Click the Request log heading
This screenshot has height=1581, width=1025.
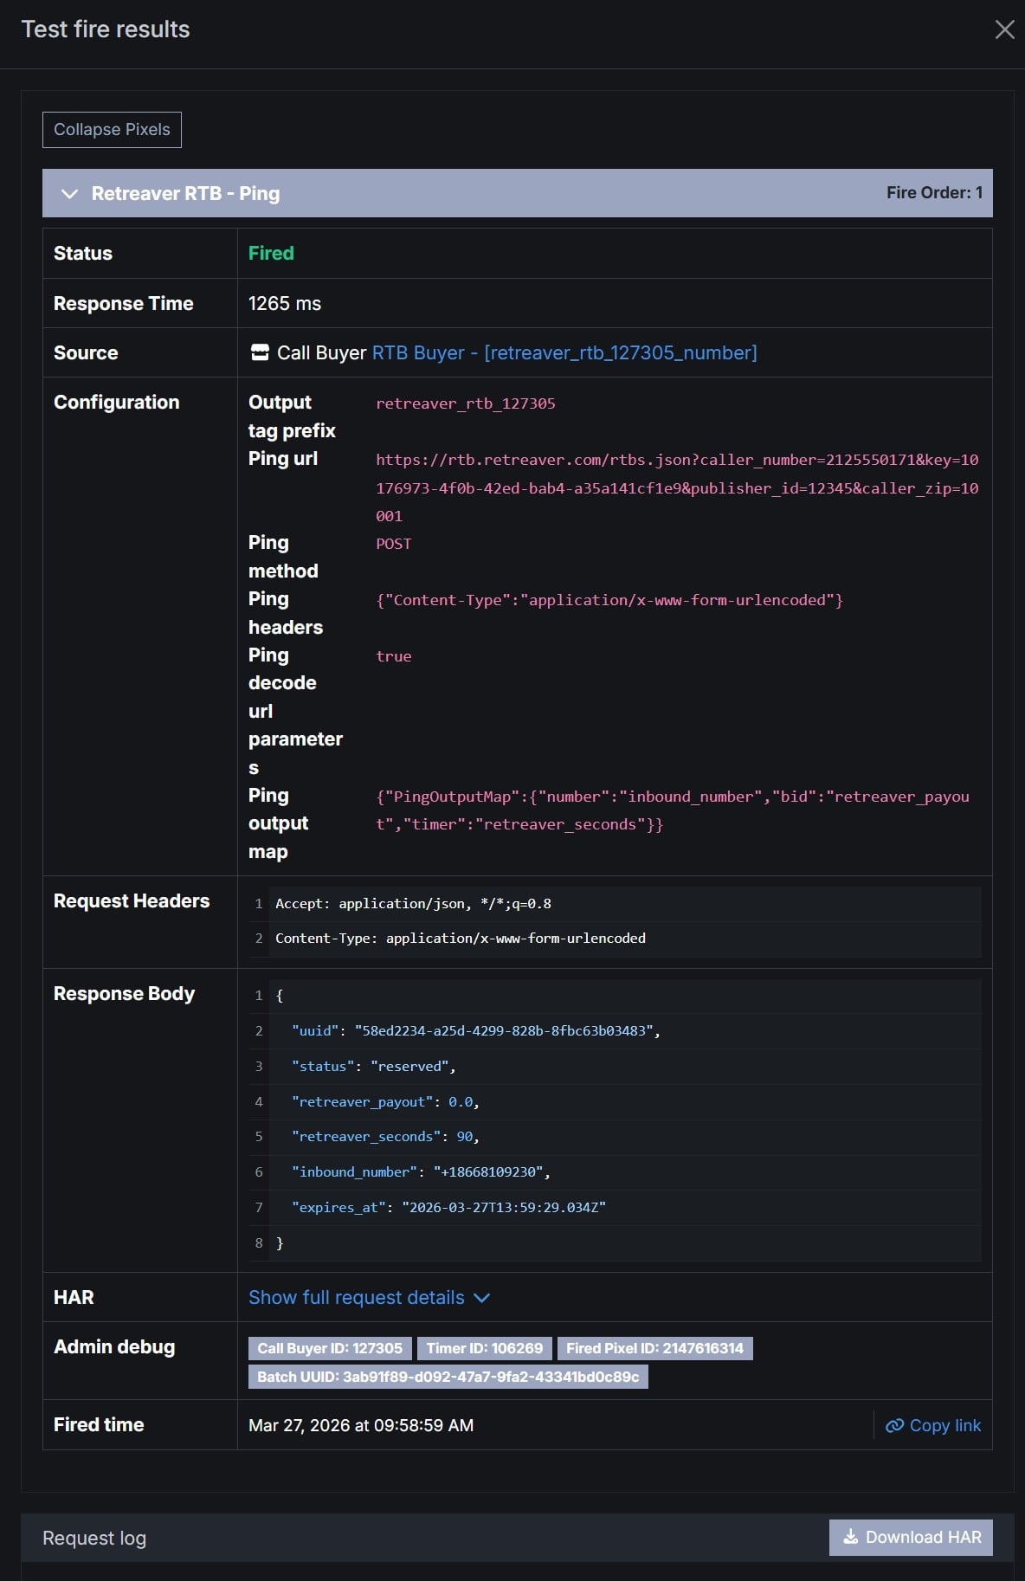point(94,1539)
